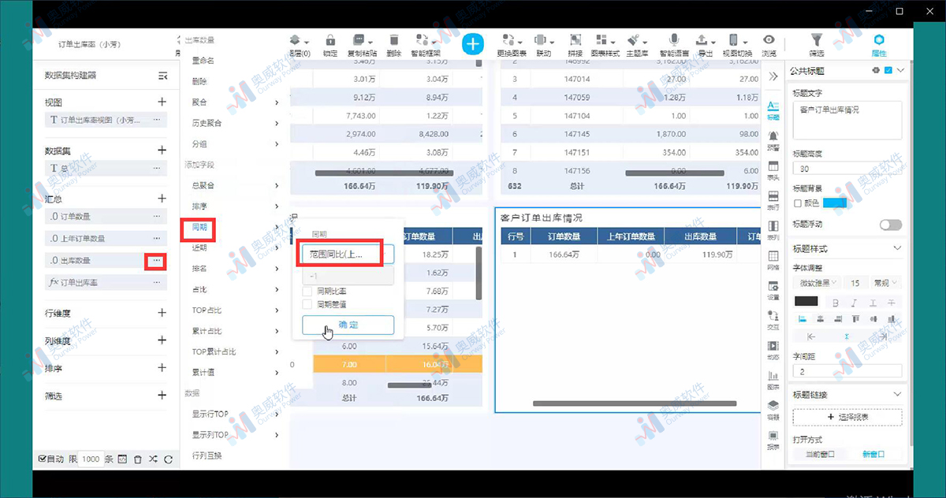Collapse the 标题链接 section
Image resolution: width=946 pixels, height=498 pixels.
coord(897,395)
